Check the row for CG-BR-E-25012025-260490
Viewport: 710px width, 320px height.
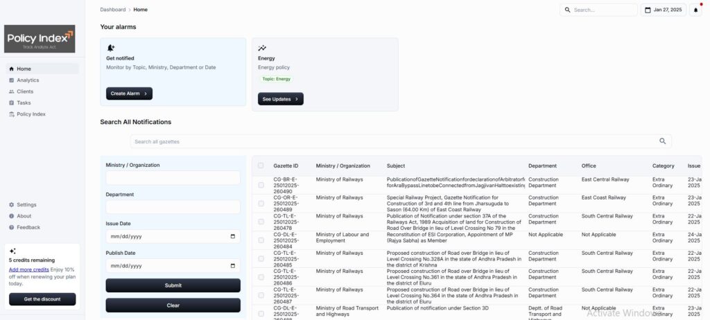coord(261,185)
